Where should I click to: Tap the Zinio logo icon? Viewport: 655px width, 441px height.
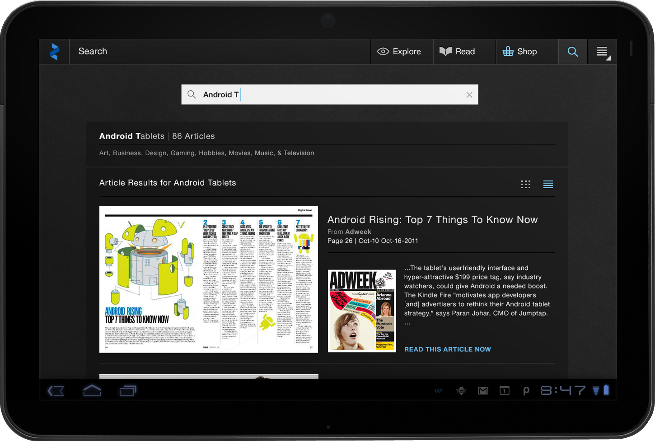[x=54, y=51]
